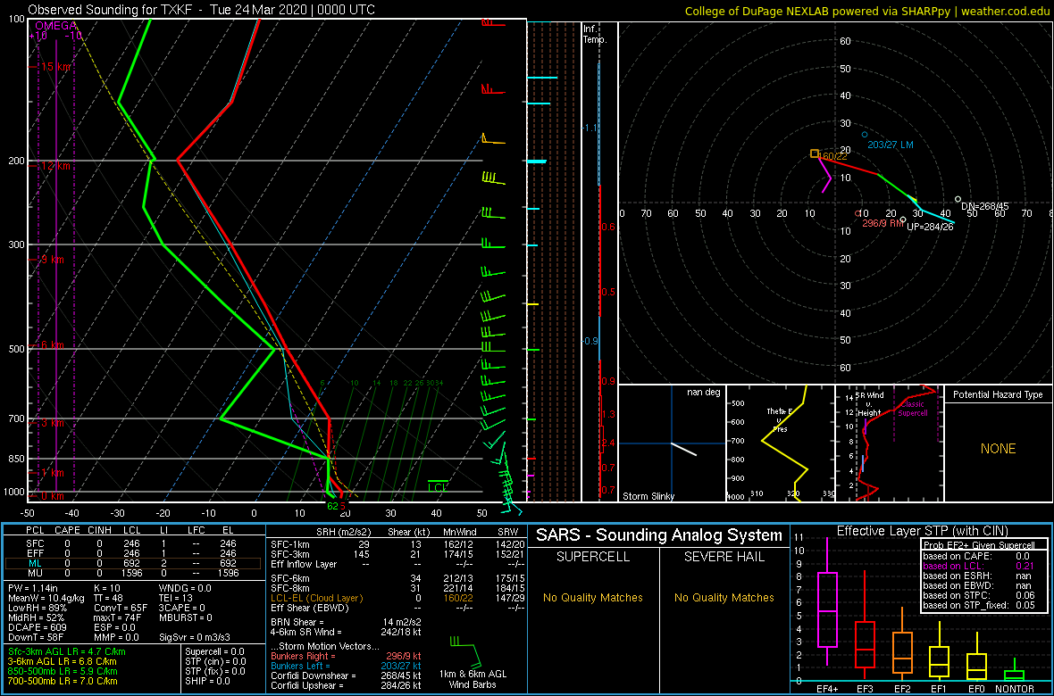Viewport: 1054px width, 696px height.
Task: Click the OMEGA label on skew-T
Action: tap(55, 26)
